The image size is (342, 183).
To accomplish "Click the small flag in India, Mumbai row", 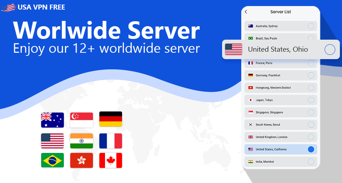I will (250, 162).
